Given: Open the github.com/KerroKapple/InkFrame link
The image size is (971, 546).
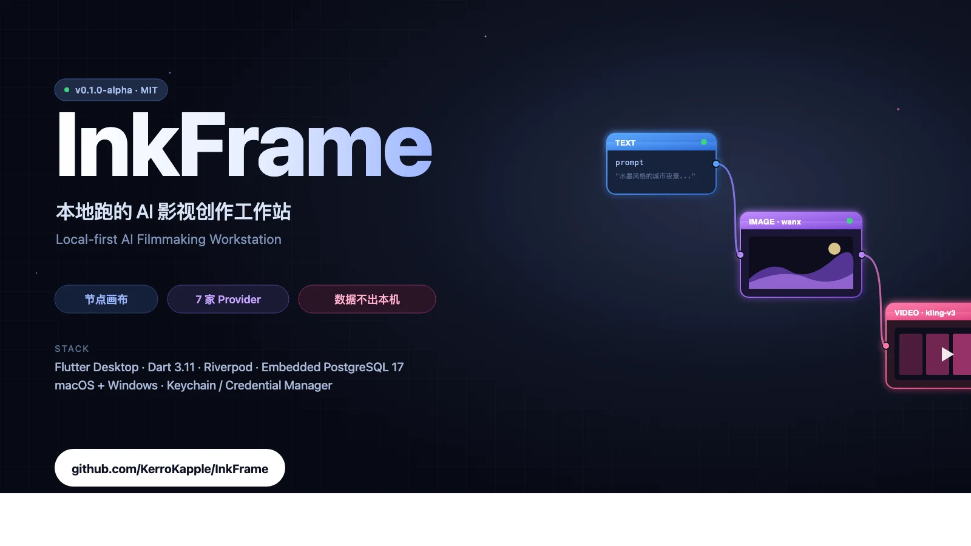Looking at the screenshot, I should pos(169,468).
